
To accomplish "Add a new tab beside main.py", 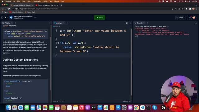I will (67, 23).
